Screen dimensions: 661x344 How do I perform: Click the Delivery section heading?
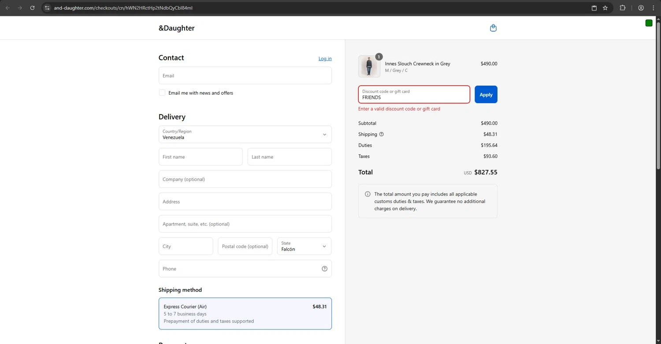pyautogui.click(x=172, y=117)
